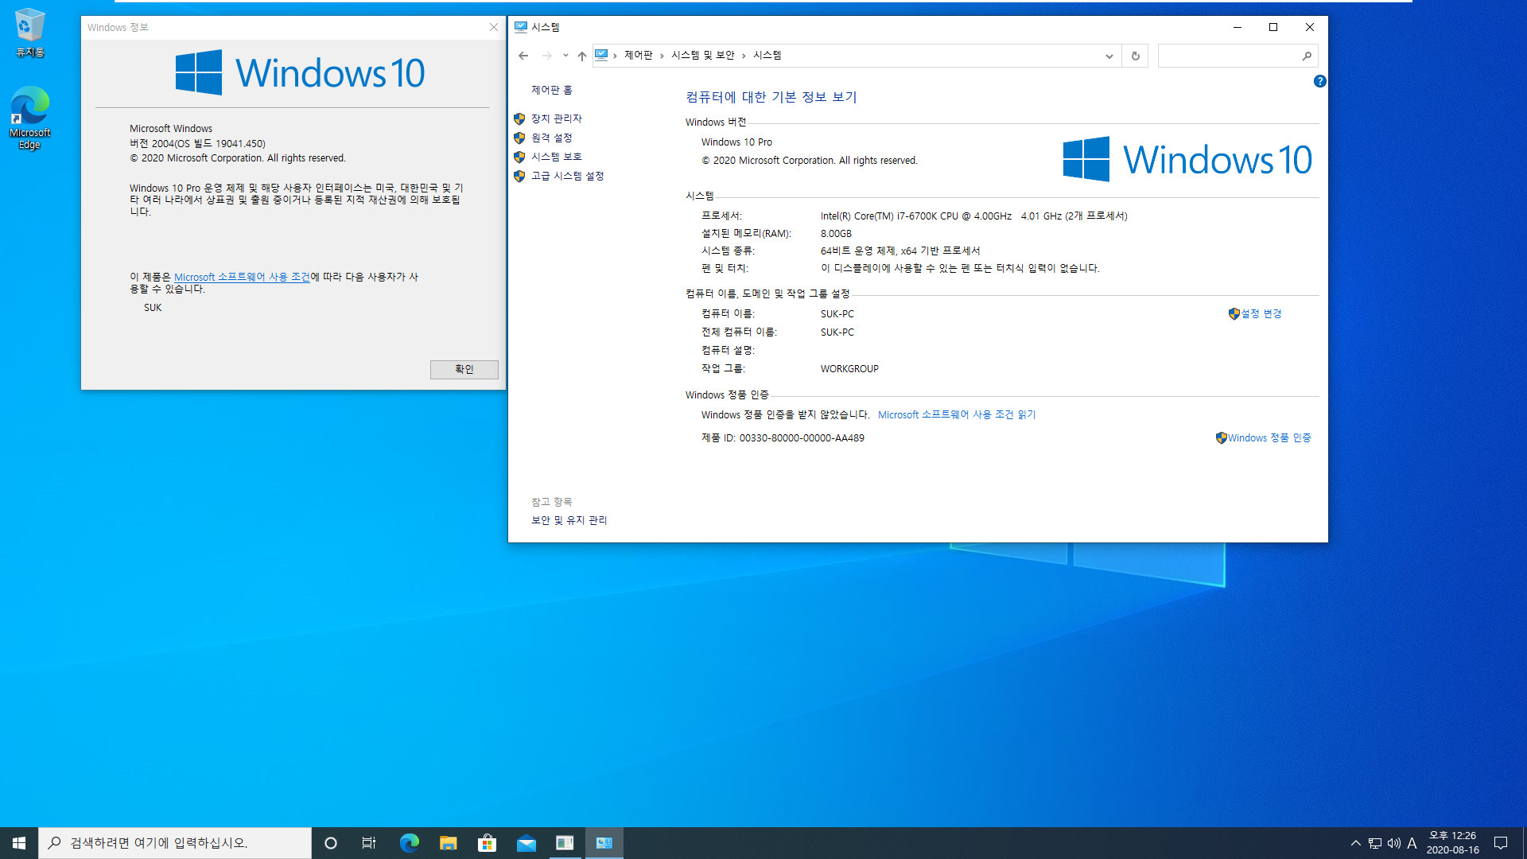Click Windows 10 Pro edition text
The height and width of the screenshot is (859, 1527).
[736, 142]
